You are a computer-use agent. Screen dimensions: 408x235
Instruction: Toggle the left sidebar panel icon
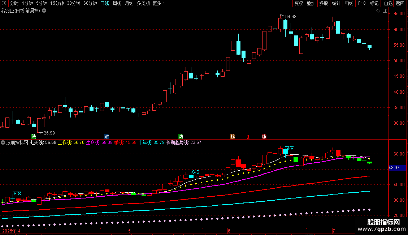point(4,3)
